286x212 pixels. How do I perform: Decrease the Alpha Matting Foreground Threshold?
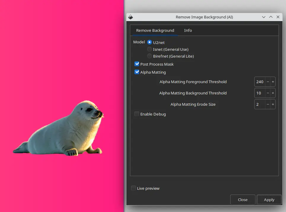(268, 82)
